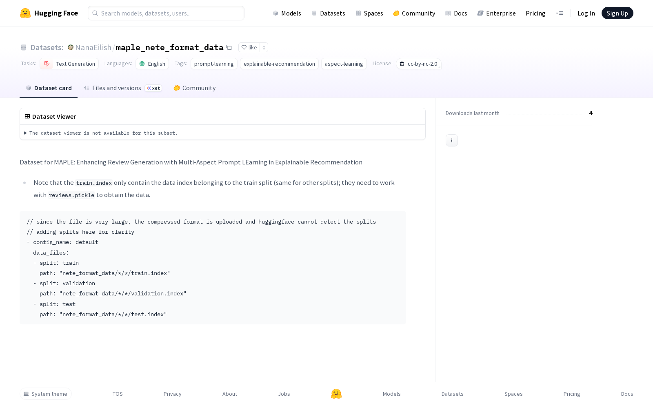Open maple_nete_format_data dataset title link
Screen dimensions: 653x408
pyautogui.click(x=170, y=47)
